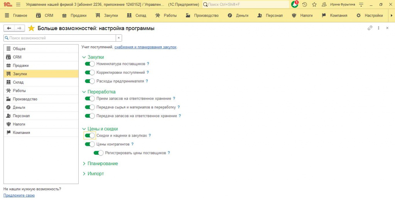Click the 1C logo icon

click(x=8, y=5)
